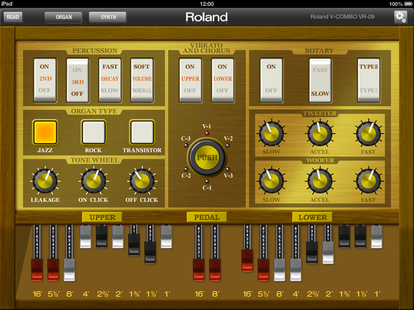Click the V-1 indicator LED

[207, 133]
